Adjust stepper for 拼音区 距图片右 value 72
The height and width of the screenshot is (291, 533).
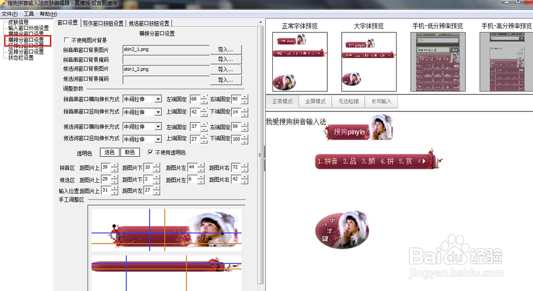(x=245, y=167)
